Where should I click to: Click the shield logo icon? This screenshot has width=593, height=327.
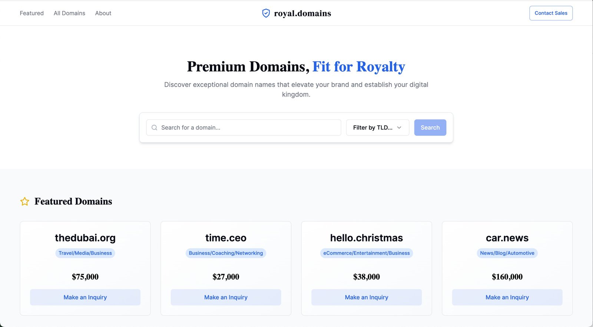coord(266,13)
